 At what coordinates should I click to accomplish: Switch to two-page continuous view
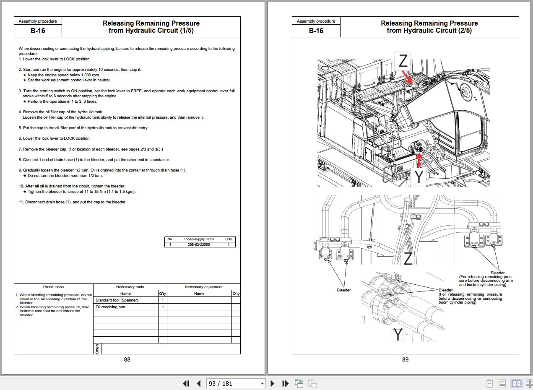[529, 383]
